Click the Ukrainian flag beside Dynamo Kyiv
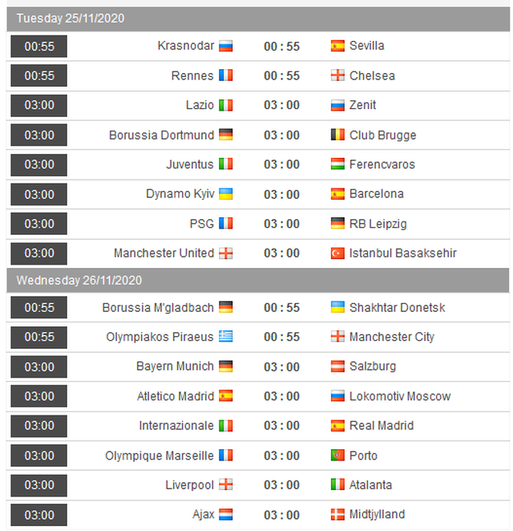Image resolution: width=513 pixels, height=531 pixels. 225,194
